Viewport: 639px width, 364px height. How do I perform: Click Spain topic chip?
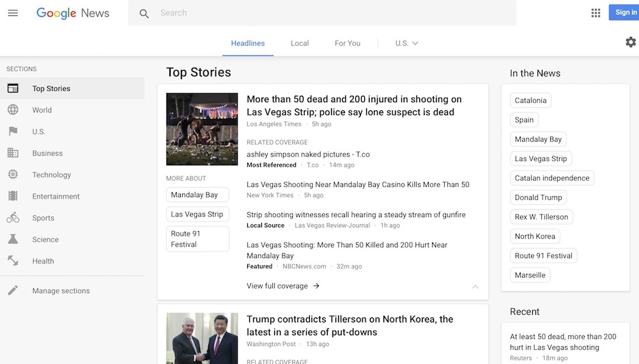pyautogui.click(x=524, y=119)
